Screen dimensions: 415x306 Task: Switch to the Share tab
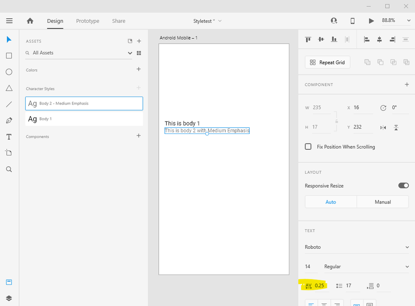click(x=118, y=21)
